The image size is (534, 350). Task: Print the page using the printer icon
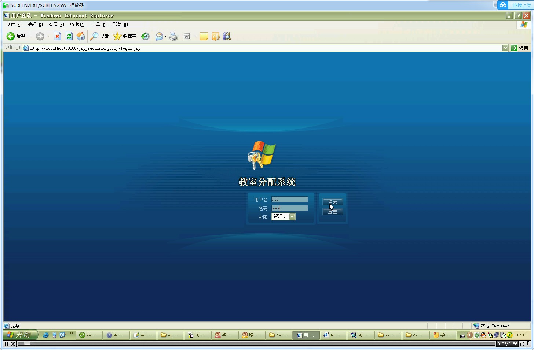[x=173, y=36]
